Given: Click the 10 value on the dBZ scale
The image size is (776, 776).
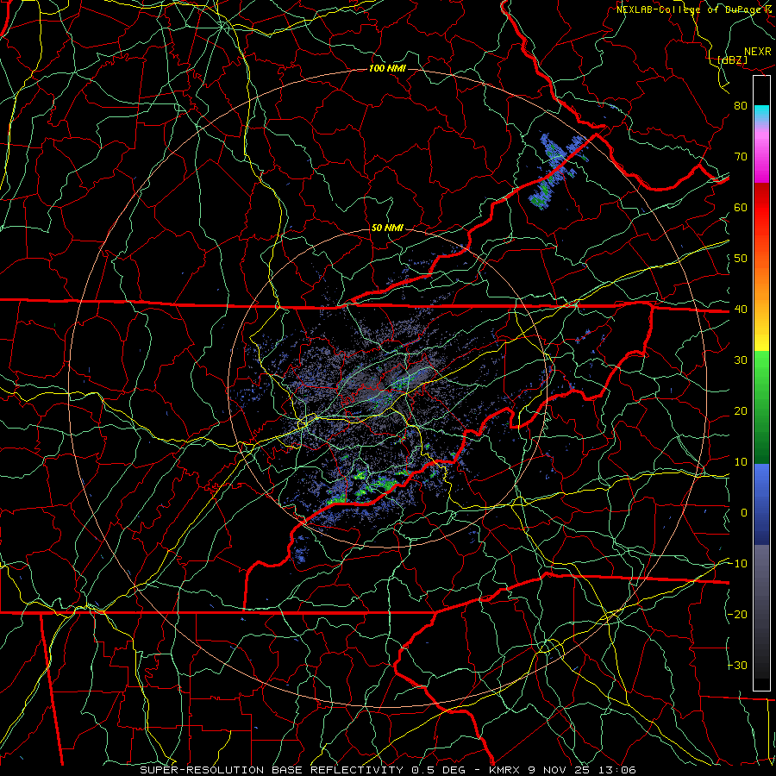Looking at the screenshot, I should (741, 462).
